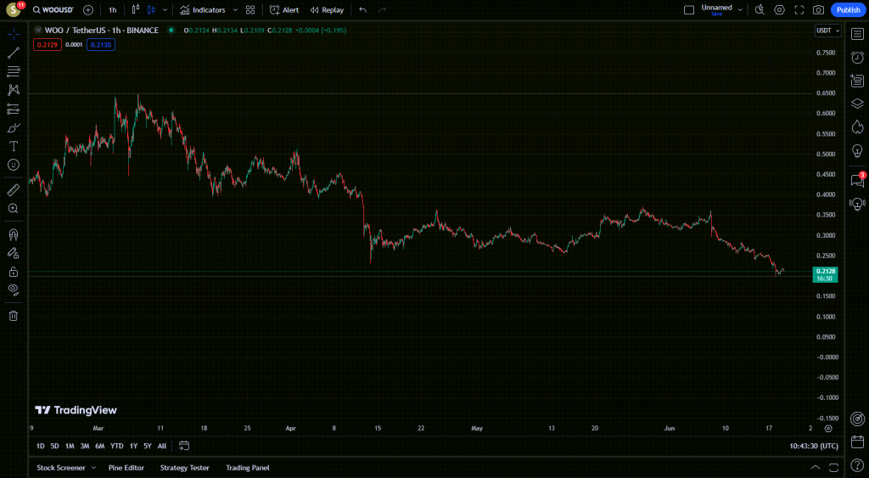
Task: Open chart settings gear icon
Action: pyautogui.click(x=779, y=10)
